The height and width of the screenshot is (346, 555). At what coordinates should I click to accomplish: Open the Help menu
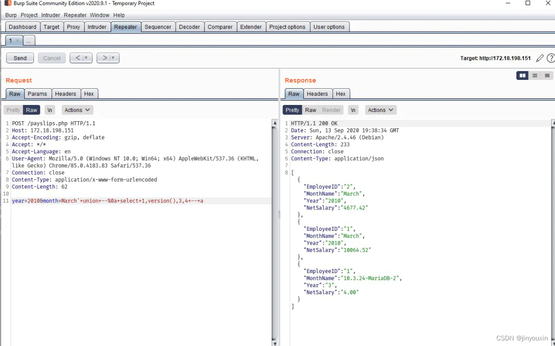coord(119,15)
